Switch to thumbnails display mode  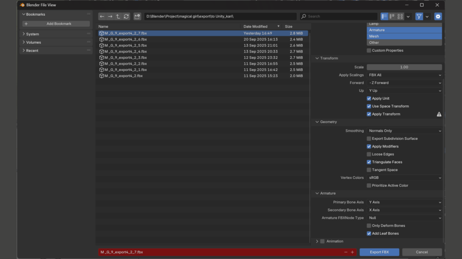(x=400, y=16)
